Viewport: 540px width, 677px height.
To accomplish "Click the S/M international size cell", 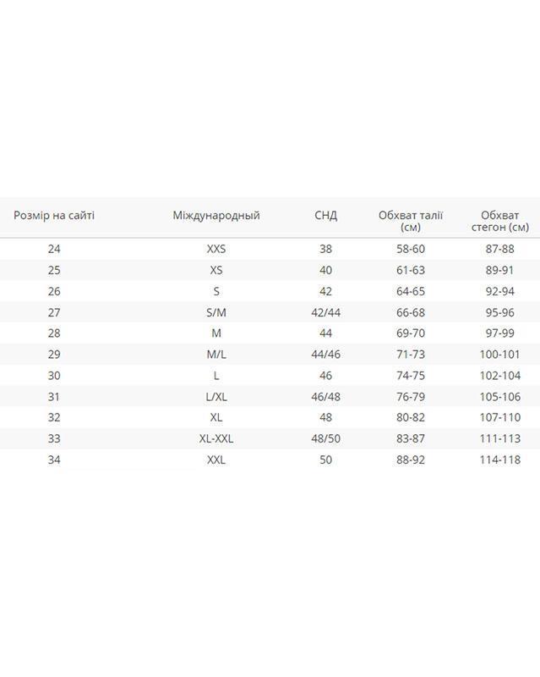I will (216, 312).
